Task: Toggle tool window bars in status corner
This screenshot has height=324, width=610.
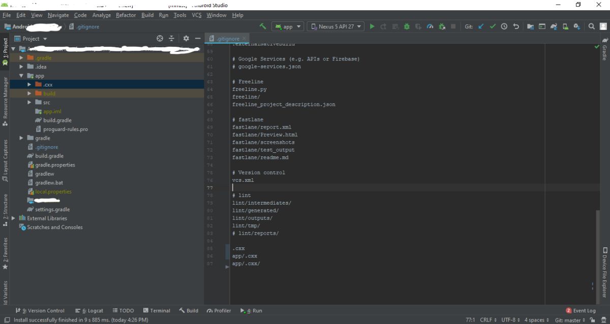Action: (7, 320)
